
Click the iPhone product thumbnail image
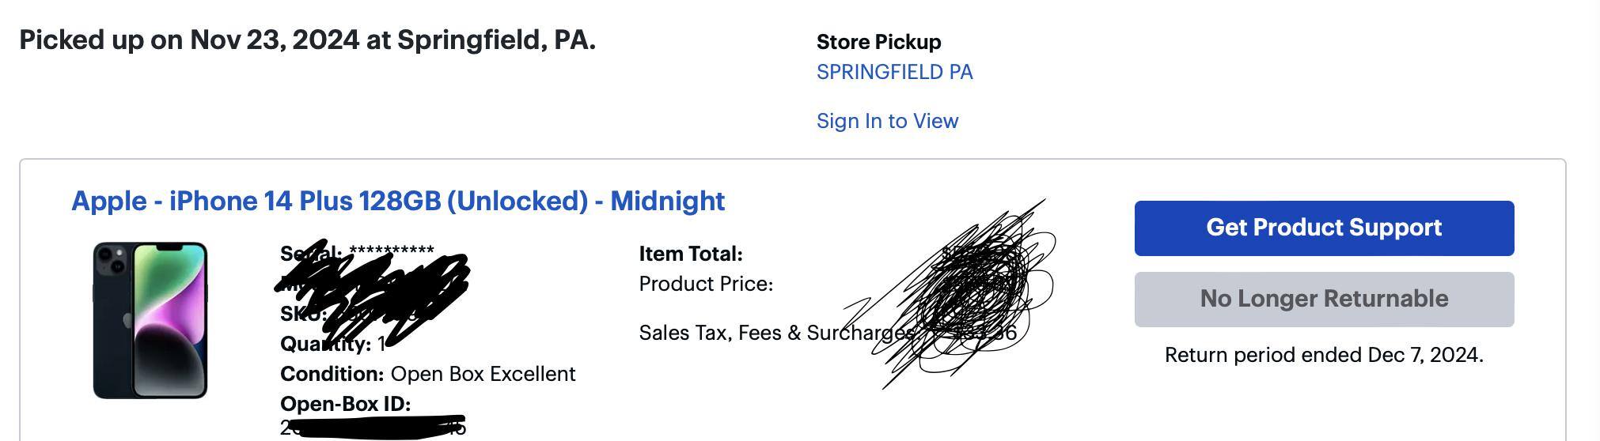pos(150,320)
